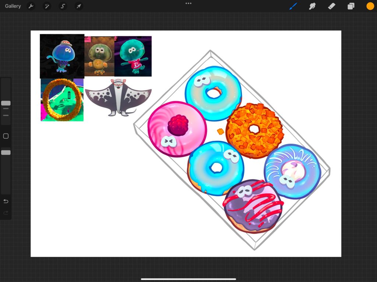Select the Eraser tool
377x282 pixels.
point(332,6)
